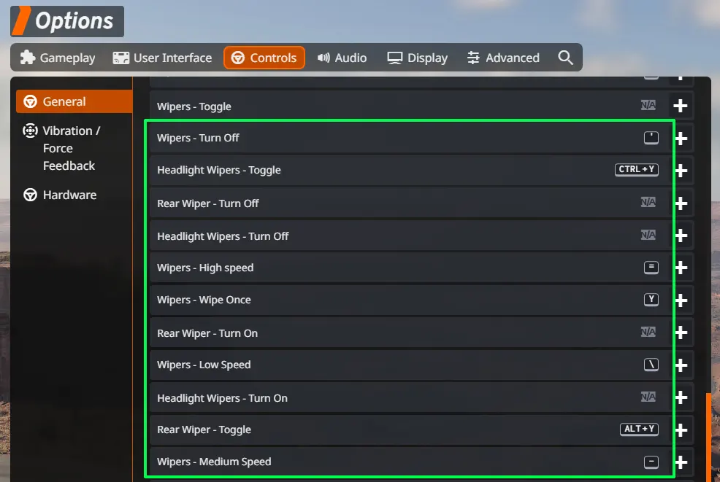Select the Wipers - Toggle row label

194,106
